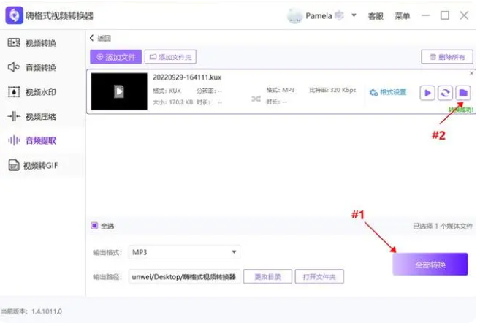The width and height of the screenshot is (480, 323).
Task: Click the 320 Kbps bitrate text
Action: [343, 90]
